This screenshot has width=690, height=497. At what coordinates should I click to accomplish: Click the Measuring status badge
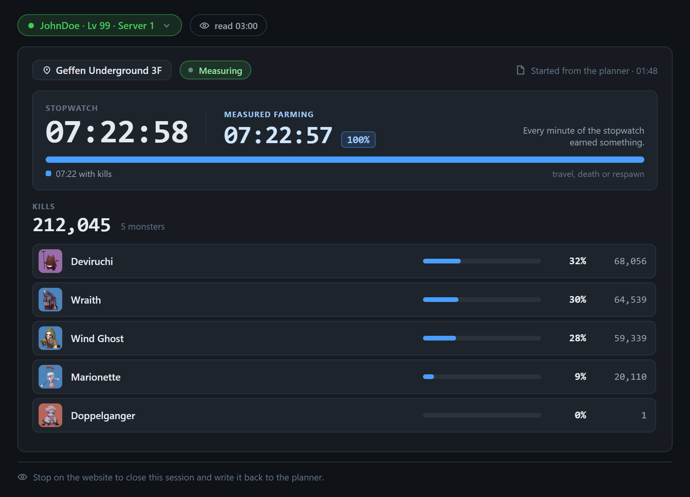215,70
